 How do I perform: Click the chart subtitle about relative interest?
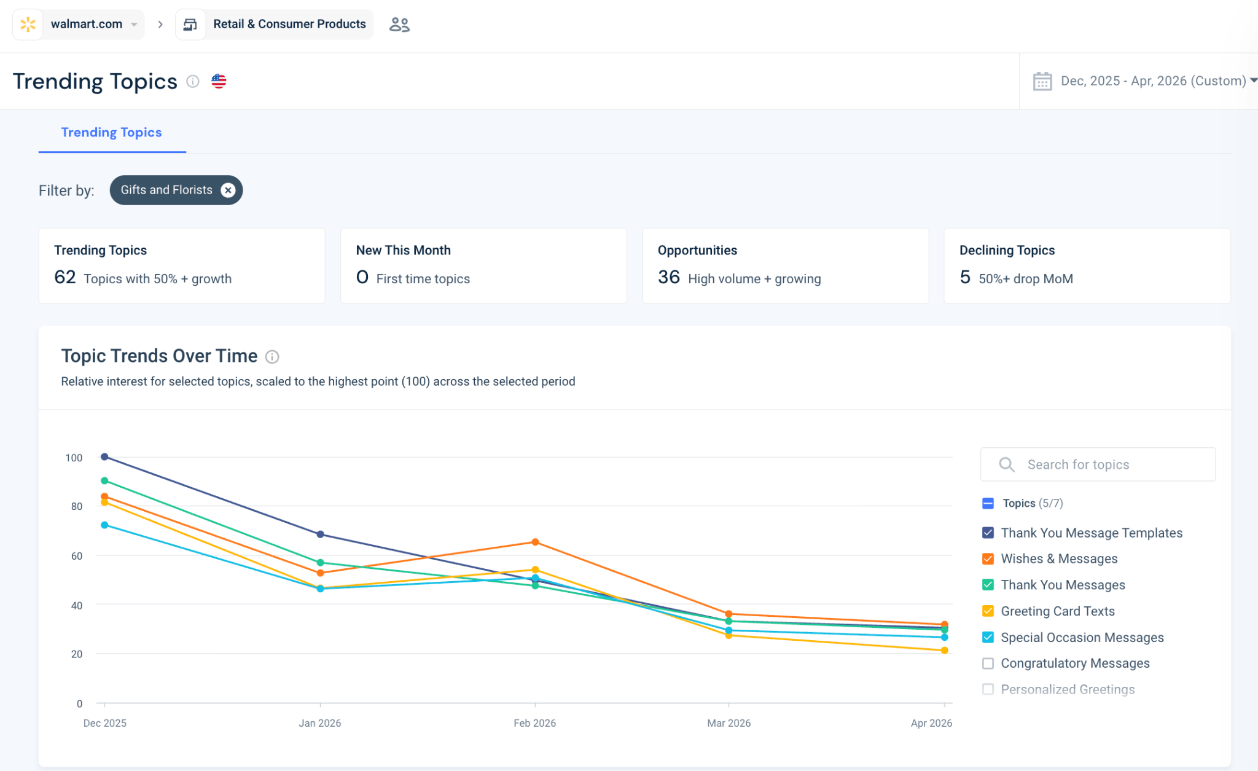[318, 382]
